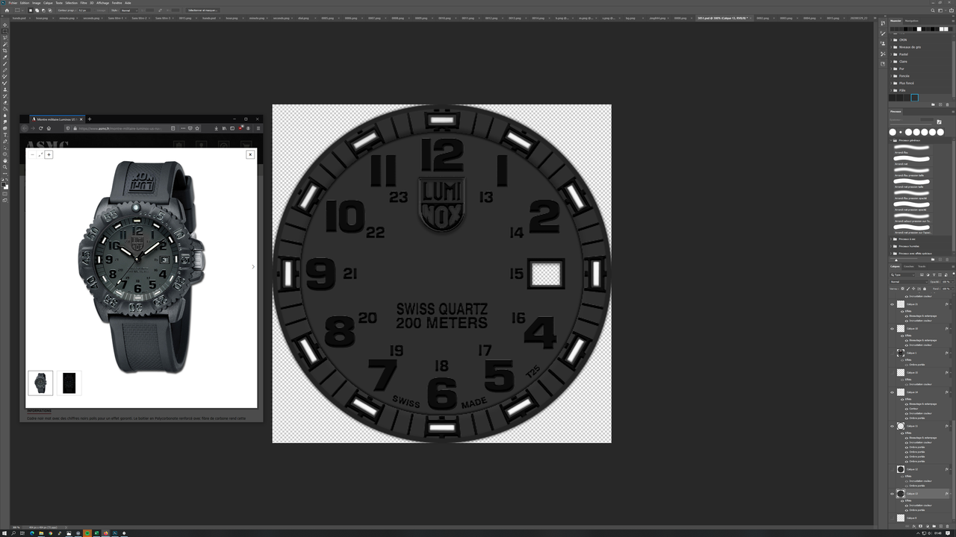
Task: Click the Home icon in options bar
Action: pos(7,10)
